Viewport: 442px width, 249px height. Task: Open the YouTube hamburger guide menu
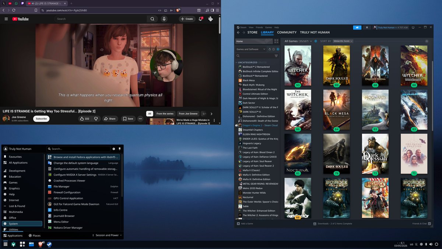coord(6,19)
